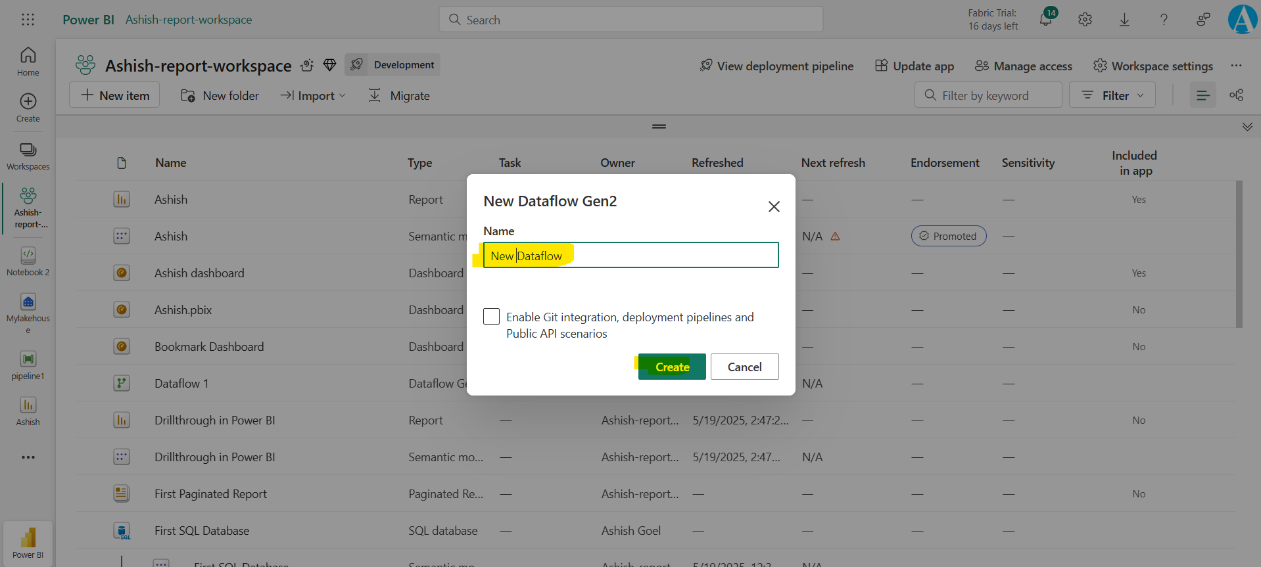Open sidebar more options ellipsis
The height and width of the screenshot is (567, 1261).
[x=28, y=457]
